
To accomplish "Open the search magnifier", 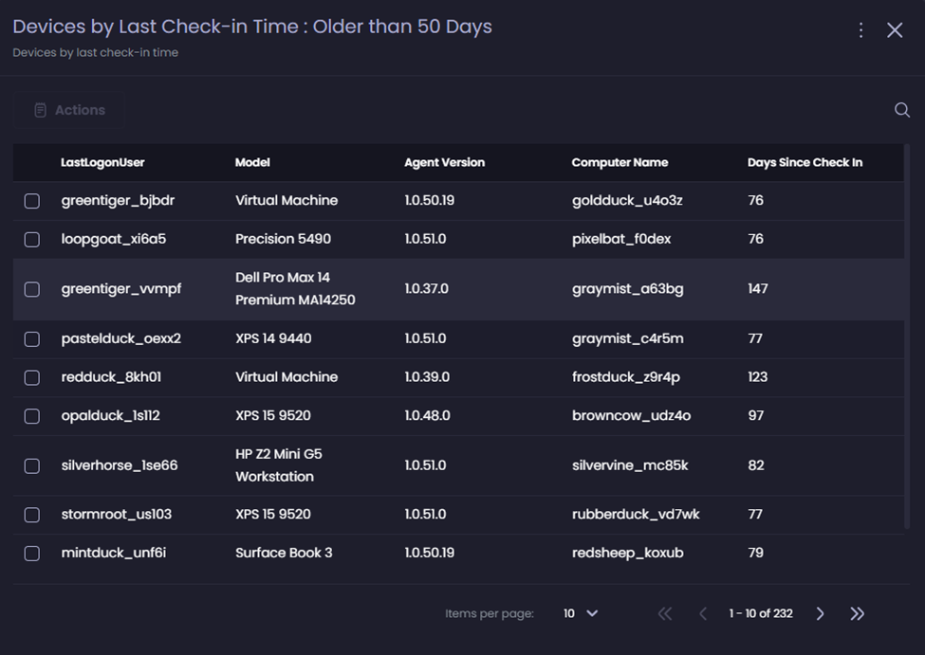I will click(901, 110).
